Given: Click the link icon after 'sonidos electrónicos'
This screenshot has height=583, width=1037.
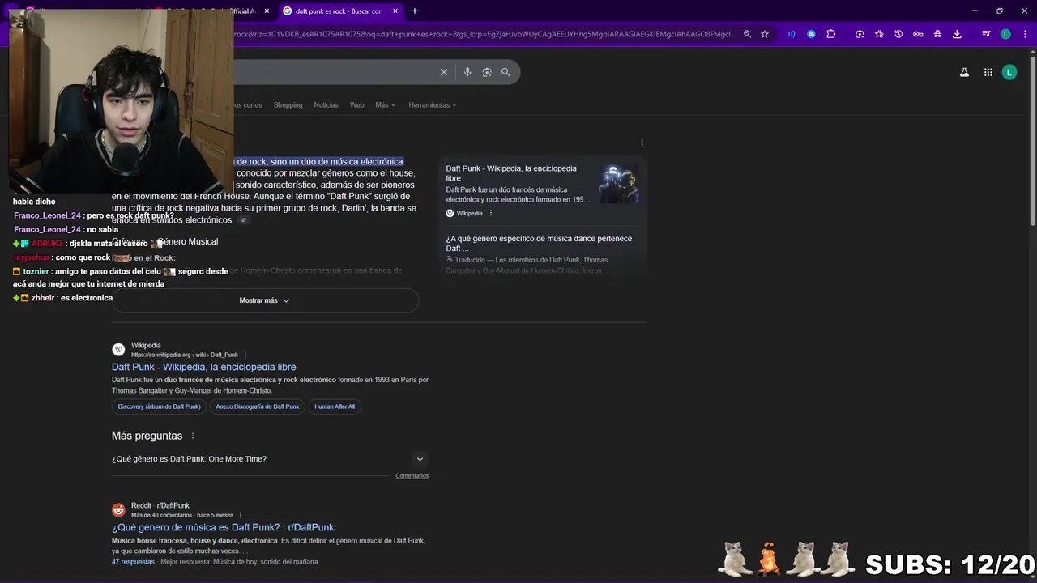Looking at the screenshot, I should click(x=243, y=220).
